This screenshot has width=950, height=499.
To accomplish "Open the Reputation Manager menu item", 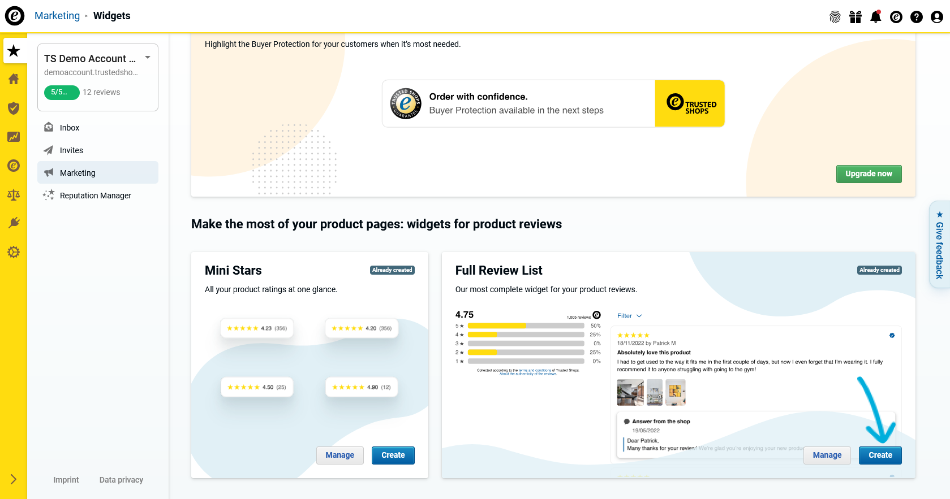I will (98, 196).
